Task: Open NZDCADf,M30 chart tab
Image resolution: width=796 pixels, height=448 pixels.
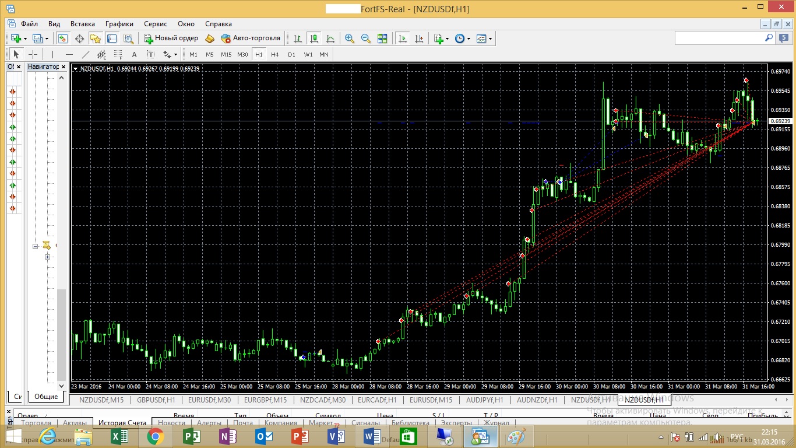Action: tap(323, 400)
